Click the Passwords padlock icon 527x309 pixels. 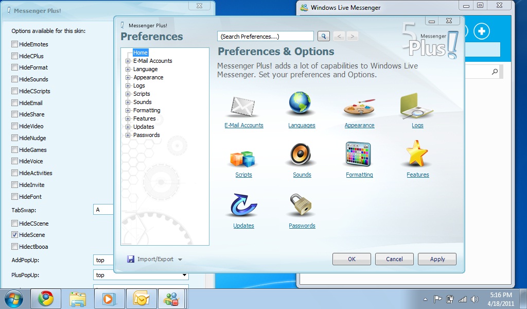pyautogui.click(x=301, y=204)
